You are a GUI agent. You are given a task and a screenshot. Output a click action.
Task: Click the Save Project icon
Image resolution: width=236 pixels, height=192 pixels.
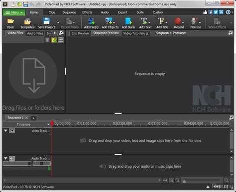(46, 21)
